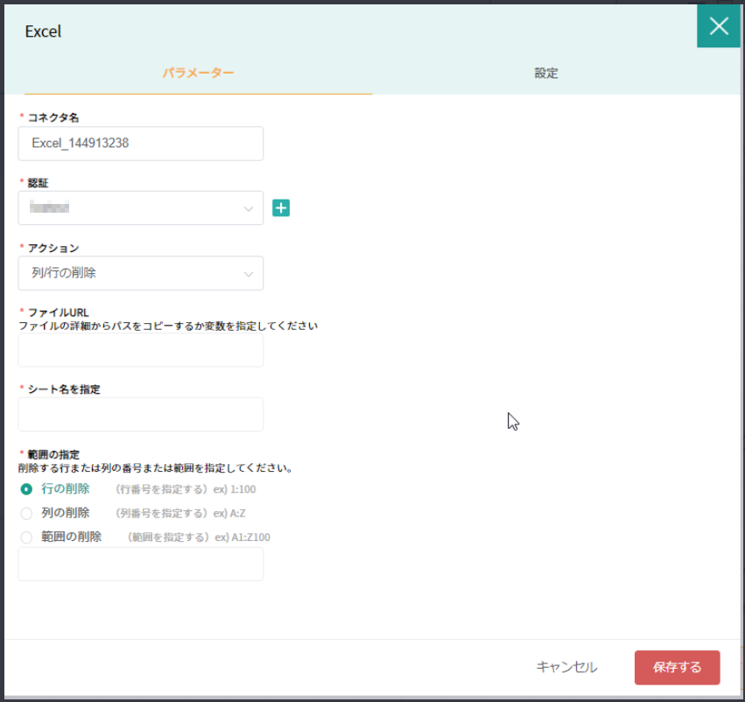Viewport: 745px width, 702px height.
Task: Click the 範囲の指定 field label
Action: coord(53,454)
